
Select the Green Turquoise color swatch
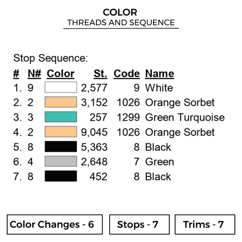tap(60, 117)
